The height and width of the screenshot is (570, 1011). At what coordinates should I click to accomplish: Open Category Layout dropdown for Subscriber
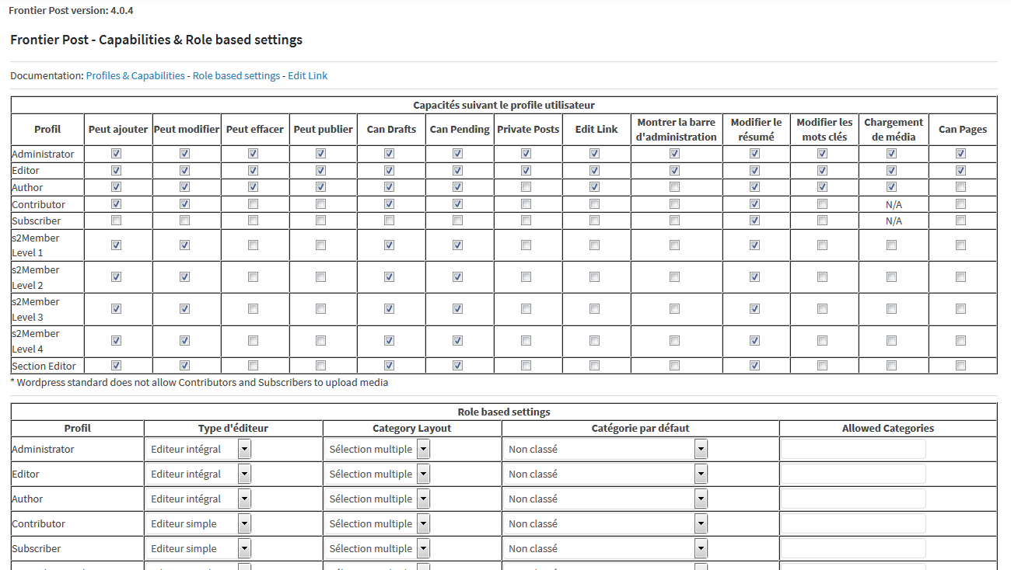(377, 548)
